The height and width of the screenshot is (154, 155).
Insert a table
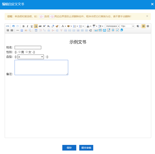click(x=36, y=30)
